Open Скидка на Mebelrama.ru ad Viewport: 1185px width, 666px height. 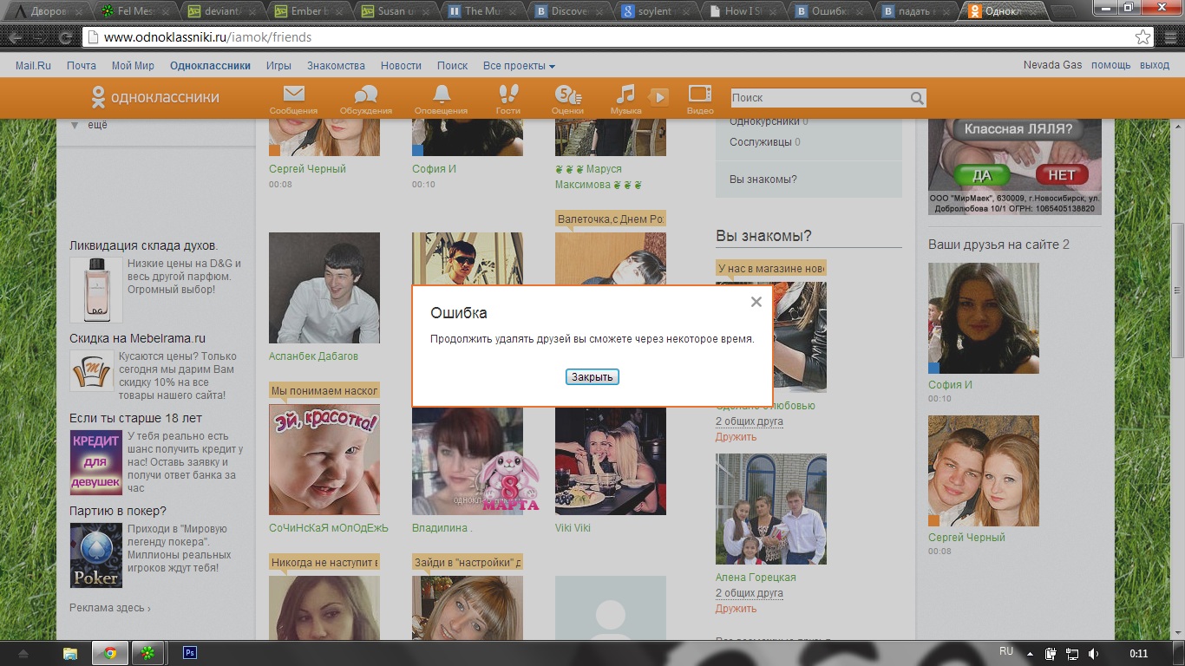click(137, 338)
